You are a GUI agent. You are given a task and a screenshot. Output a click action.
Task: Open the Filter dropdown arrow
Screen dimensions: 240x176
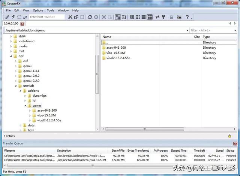click(235, 30)
